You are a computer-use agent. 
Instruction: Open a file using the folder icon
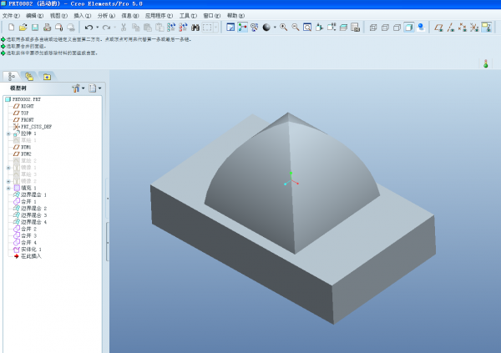(23, 28)
